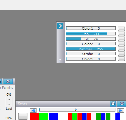Close the Fanning panel with its X button
126x120 pixels.
pos(8,81)
